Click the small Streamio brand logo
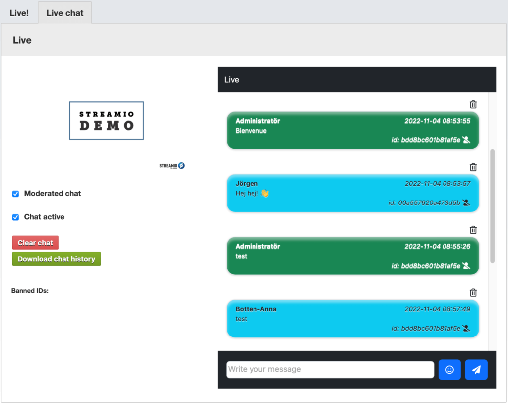This screenshot has width=508, height=403. click(172, 166)
